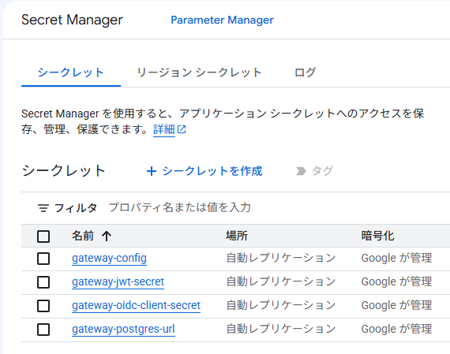Sort by the 名前 column header
The height and width of the screenshot is (354, 450).
click(x=83, y=236)
